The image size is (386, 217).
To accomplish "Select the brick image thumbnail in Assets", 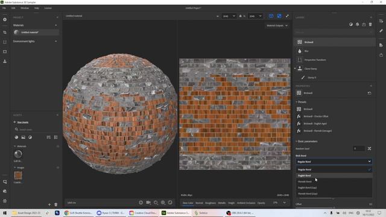I will tap(18, 175).
